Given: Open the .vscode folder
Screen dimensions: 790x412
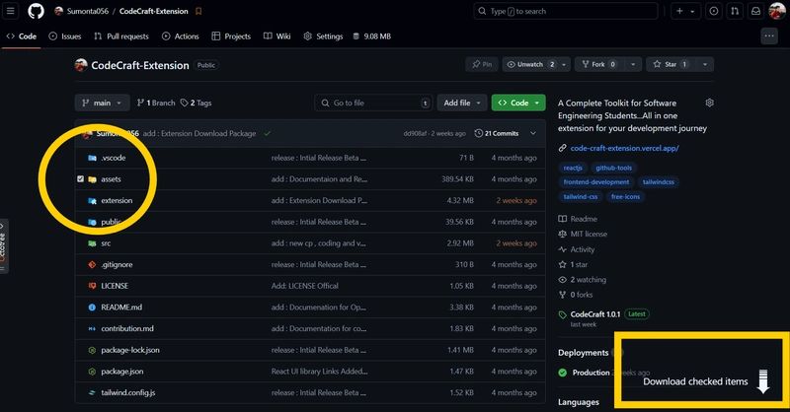Looking at the screenshot, I should (x=114, y=158).
